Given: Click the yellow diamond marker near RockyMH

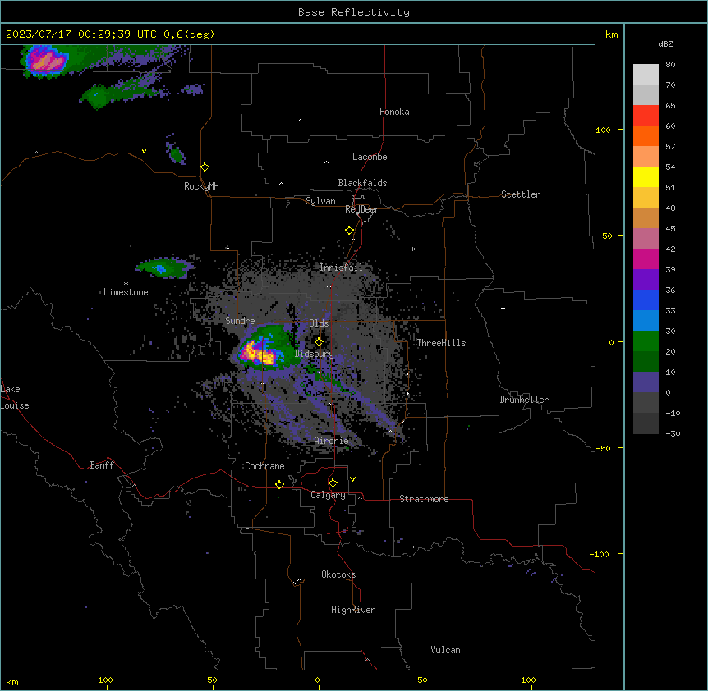Looking at the screenshot, I should [205, 167].
